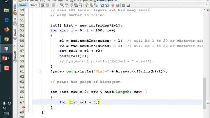
Task: Click the Uncomment lines toolbar icon
Action: pyautogui.click(x=128, y=5)
